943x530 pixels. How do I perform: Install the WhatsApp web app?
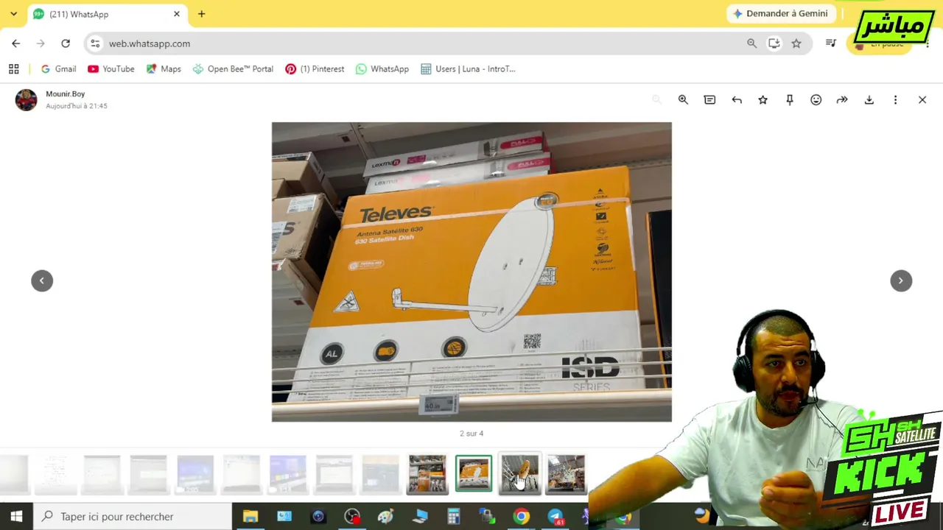pyautogui.click(x=774, y=43)
